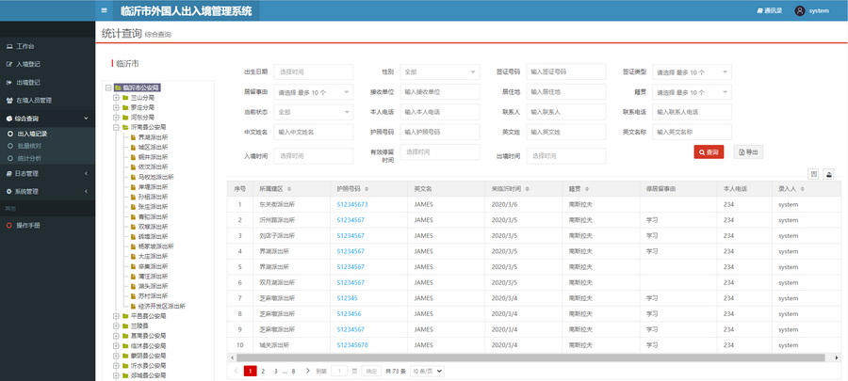Expand the 平邑县公安局 tree node
The image size is (848, 381).
point(116,316)
